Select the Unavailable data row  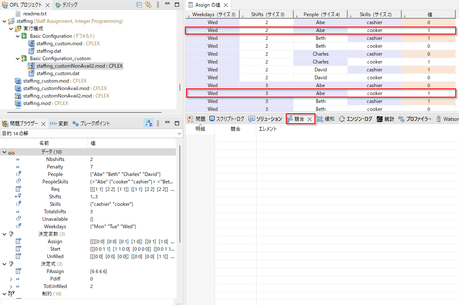[x=88, y=219]
